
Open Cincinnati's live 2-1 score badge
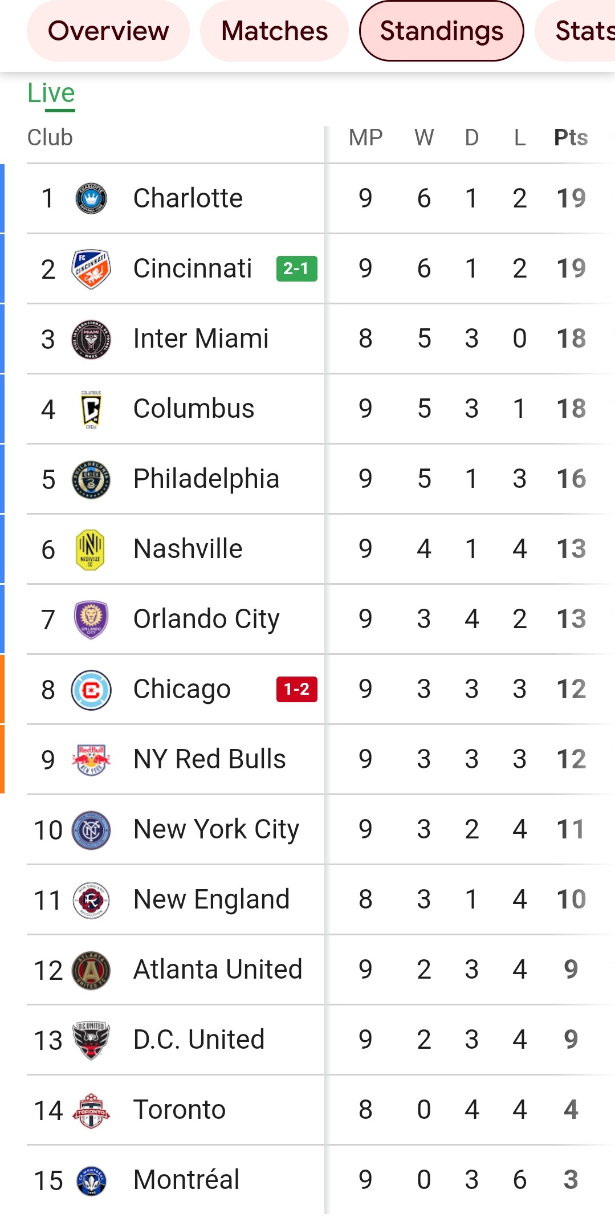(296, 268)
